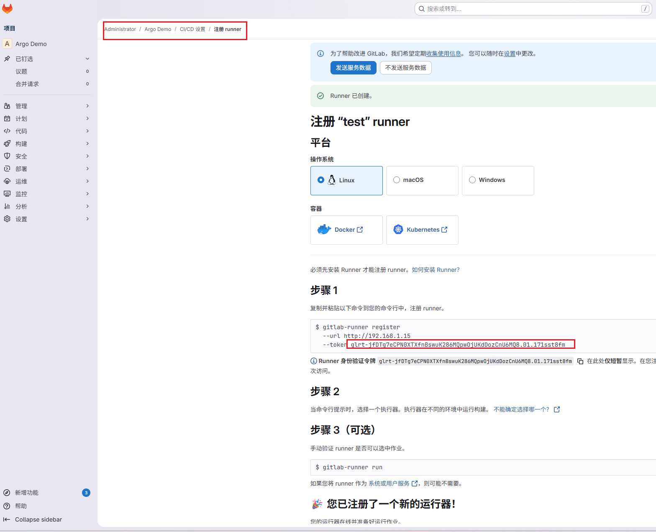Click the 帮助 question mark icon
This screenshot has width=656, height=532.
pos(7,506)
